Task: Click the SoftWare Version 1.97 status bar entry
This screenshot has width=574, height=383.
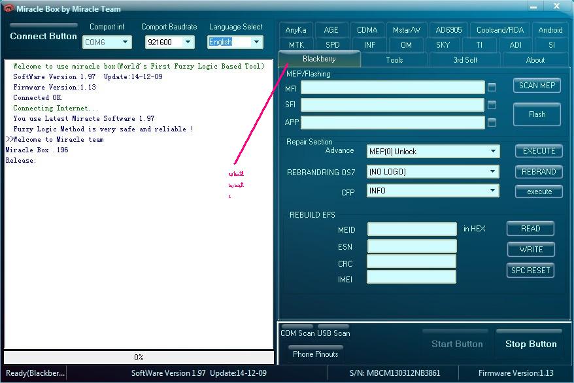Action: pos(199,373)
